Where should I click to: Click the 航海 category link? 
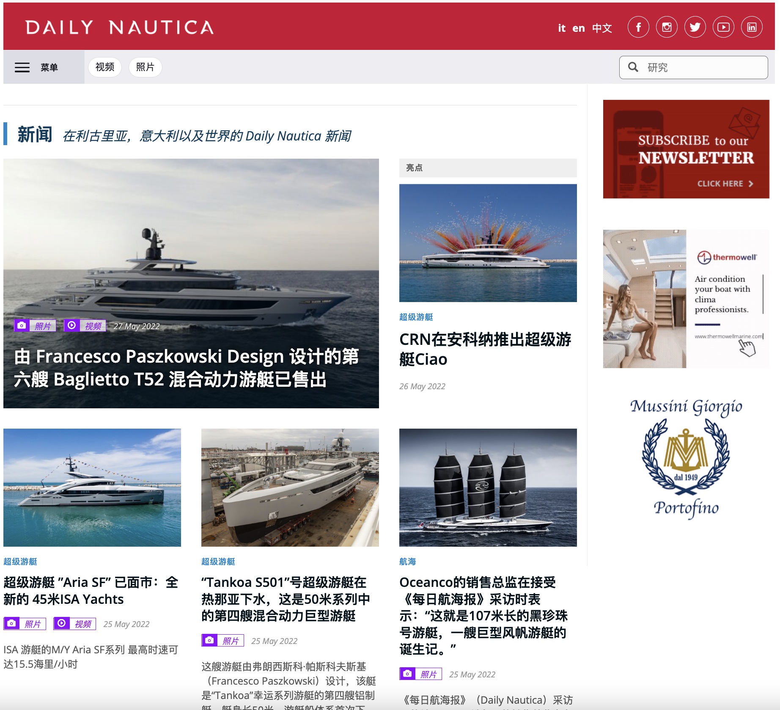[x=407, y=561]
